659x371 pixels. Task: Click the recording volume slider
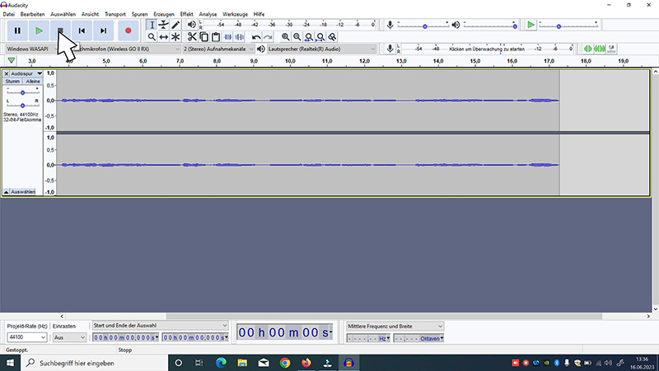click(423, 26)
